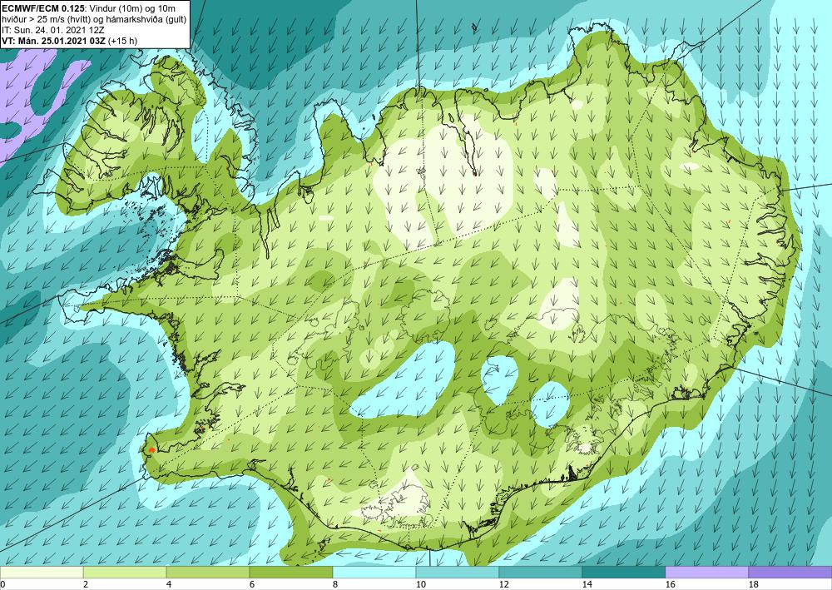Select the 4–6 m/s green legend swatch
The height and width of the screenshot is (590, 832).
tap(207, 572)
